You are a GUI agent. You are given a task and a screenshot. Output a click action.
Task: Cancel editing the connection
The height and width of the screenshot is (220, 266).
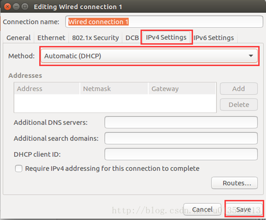click(x=202, y=209)
